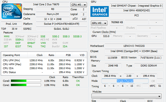Click the TDP 35 W field

coord(15,29)
